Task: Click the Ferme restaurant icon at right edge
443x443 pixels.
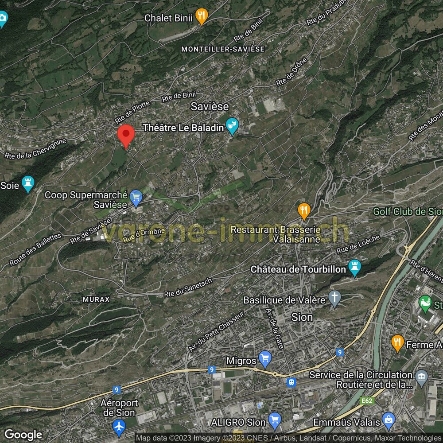Action: 397,342
